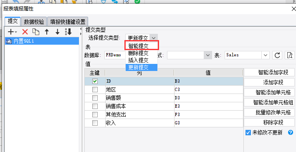Select the 地区 column cell
The image size is (296, 152).
pos(140,89)
